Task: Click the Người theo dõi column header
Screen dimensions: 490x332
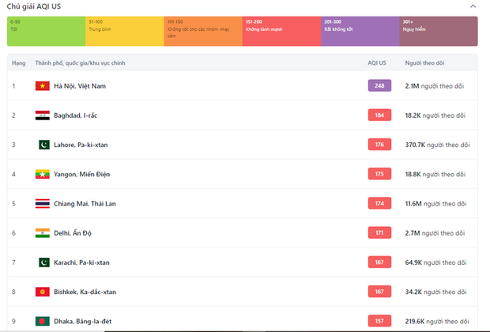Action: click(x=424, y=62)
